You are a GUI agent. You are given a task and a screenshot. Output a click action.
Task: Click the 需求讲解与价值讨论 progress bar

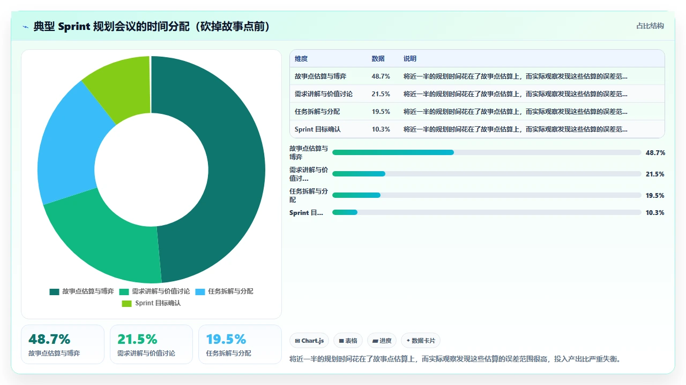coord(487,174)
